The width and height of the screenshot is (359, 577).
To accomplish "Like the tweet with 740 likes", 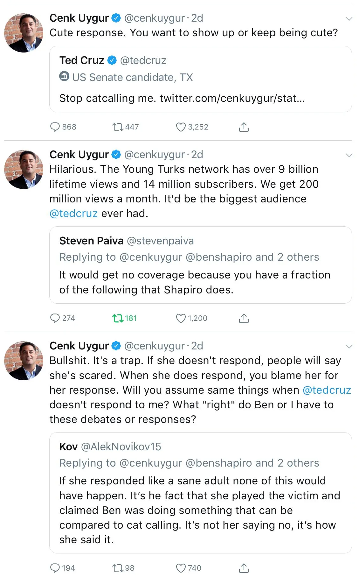I will [x=181, y=568].
